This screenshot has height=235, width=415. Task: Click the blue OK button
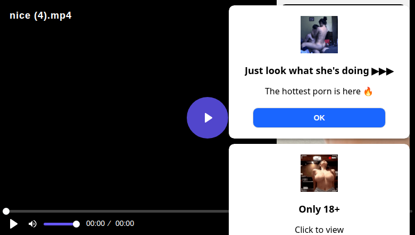pyautogui.click(x=319, y=118)
